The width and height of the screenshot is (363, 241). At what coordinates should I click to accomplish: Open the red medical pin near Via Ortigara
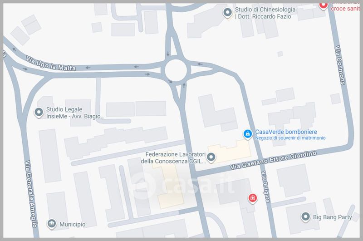pyautogui.click(x=252, y=199)
